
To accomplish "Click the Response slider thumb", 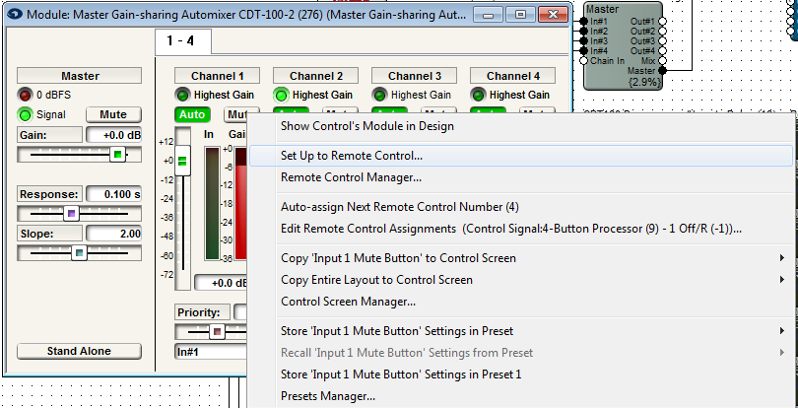I will coord(71,214).
